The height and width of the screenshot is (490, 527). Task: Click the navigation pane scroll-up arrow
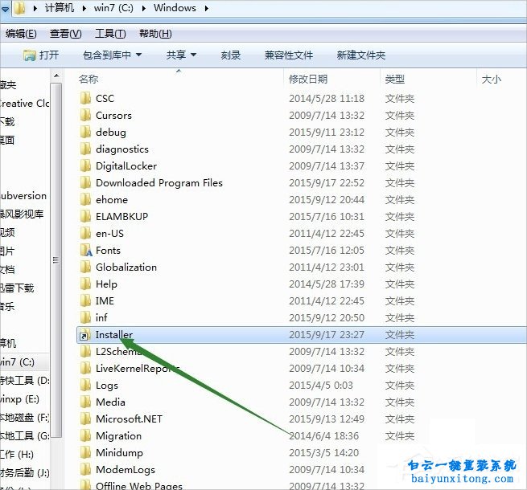tap(56, 76)
